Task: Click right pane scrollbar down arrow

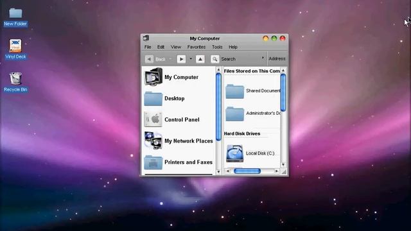Action: pyautogui.click(x=283, y=165)
